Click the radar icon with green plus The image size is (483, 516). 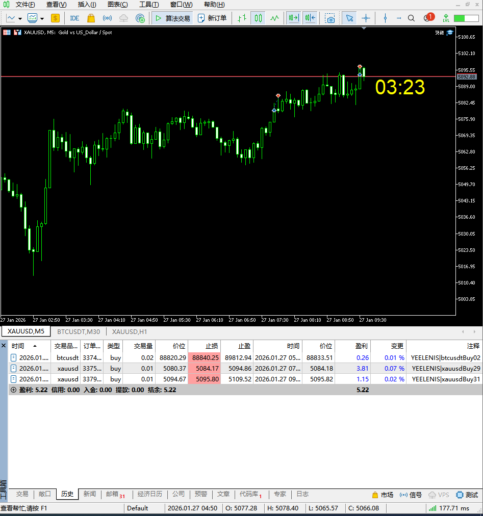(x=140, y=18)
